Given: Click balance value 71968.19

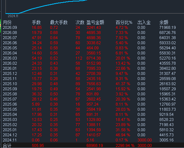Looking at the screenshot, I should click(168, 27).
